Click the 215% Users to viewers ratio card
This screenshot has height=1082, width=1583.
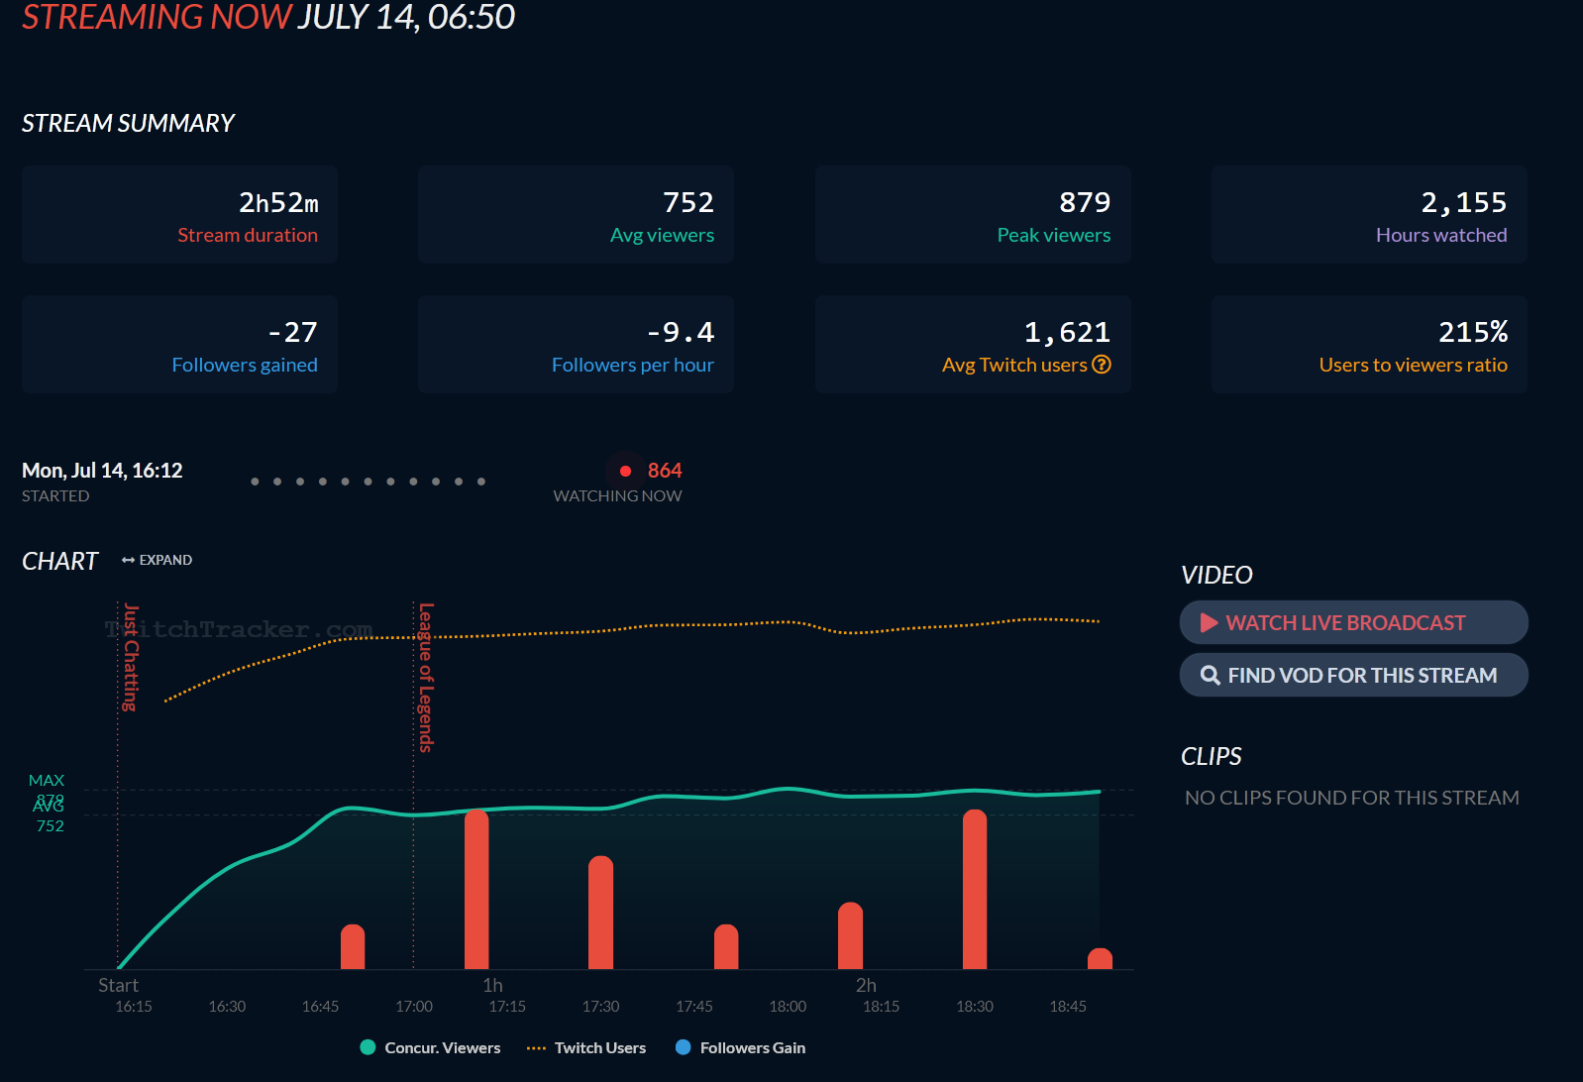pyautogui.click(x=1369, y=345)
